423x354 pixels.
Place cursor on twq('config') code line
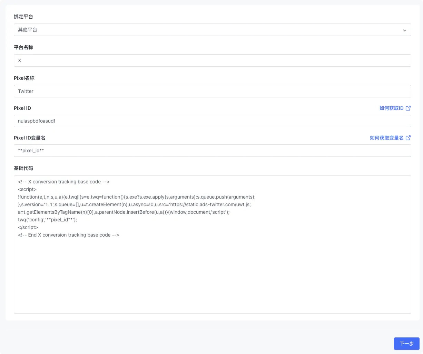[48, 220]
